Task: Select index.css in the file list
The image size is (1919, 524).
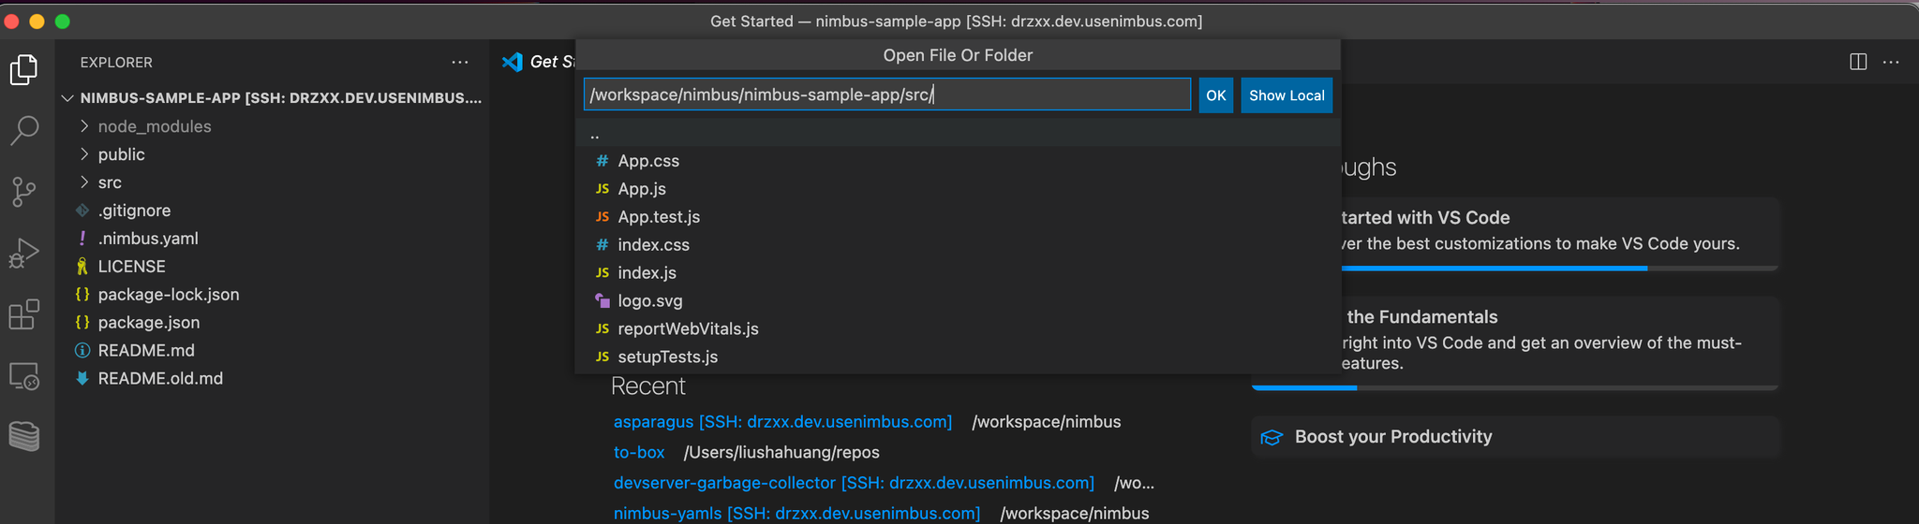Action: 958,245
